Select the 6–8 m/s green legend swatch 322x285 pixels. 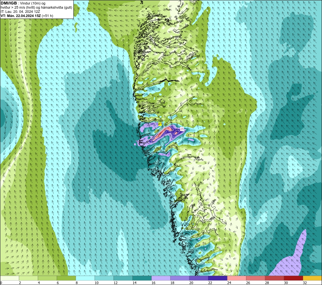(66, 278)
